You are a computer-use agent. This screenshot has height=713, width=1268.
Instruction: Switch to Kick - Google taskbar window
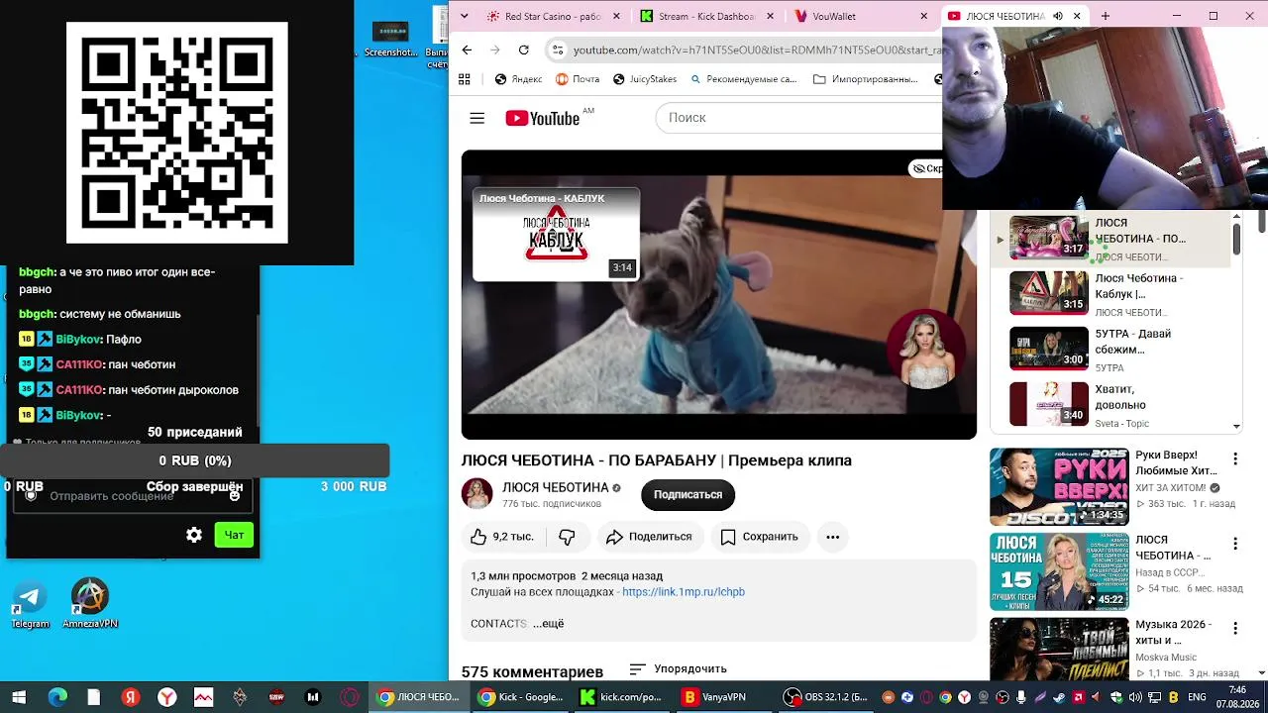pos(520,697)
